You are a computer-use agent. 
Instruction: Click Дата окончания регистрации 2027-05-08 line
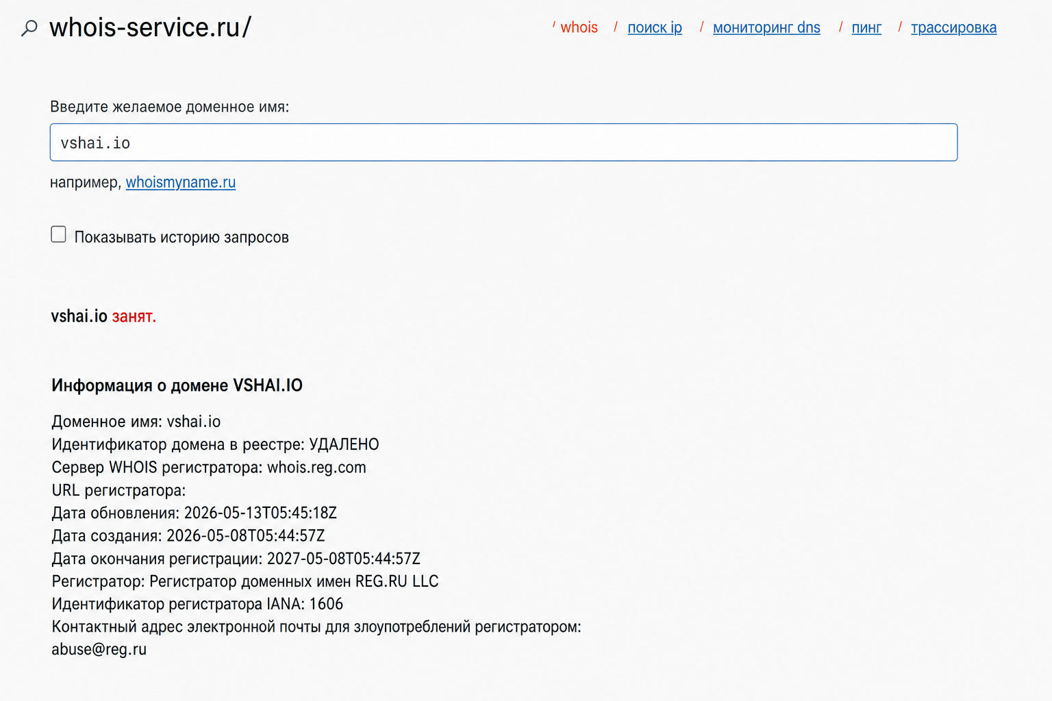[x=236, y=559]
